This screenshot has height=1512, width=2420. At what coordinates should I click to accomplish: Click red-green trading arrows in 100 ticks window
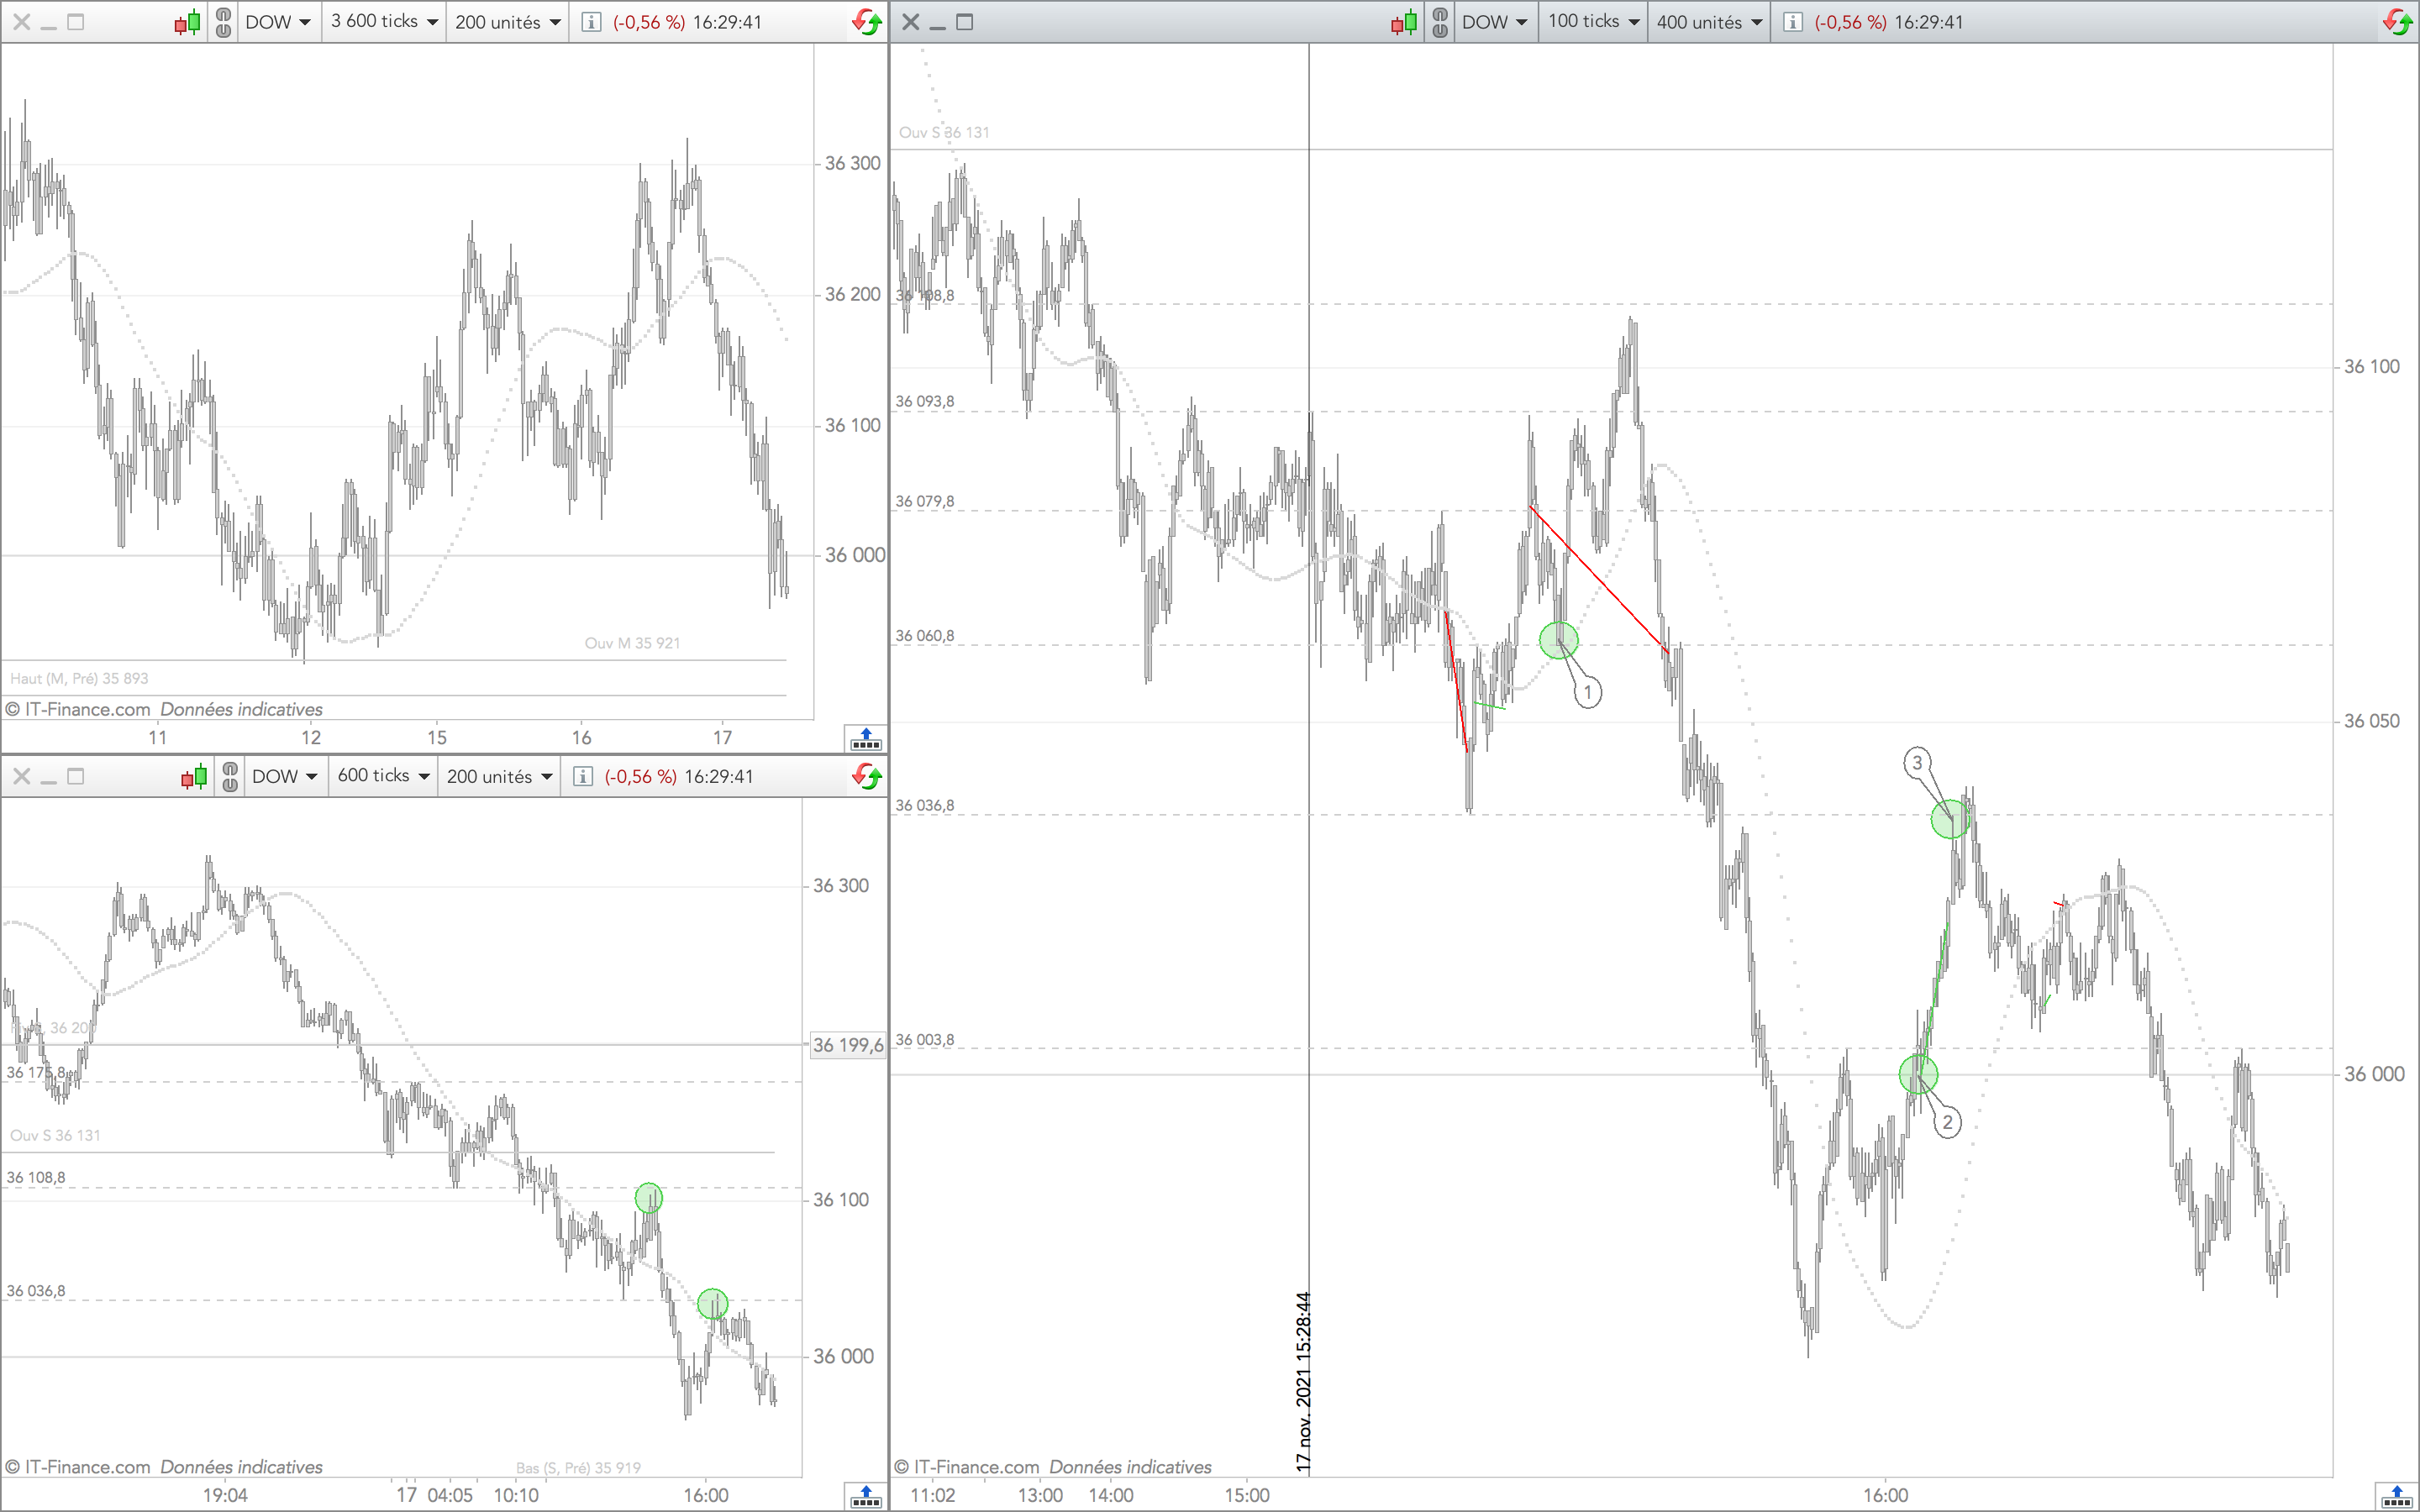(2398, 22)
